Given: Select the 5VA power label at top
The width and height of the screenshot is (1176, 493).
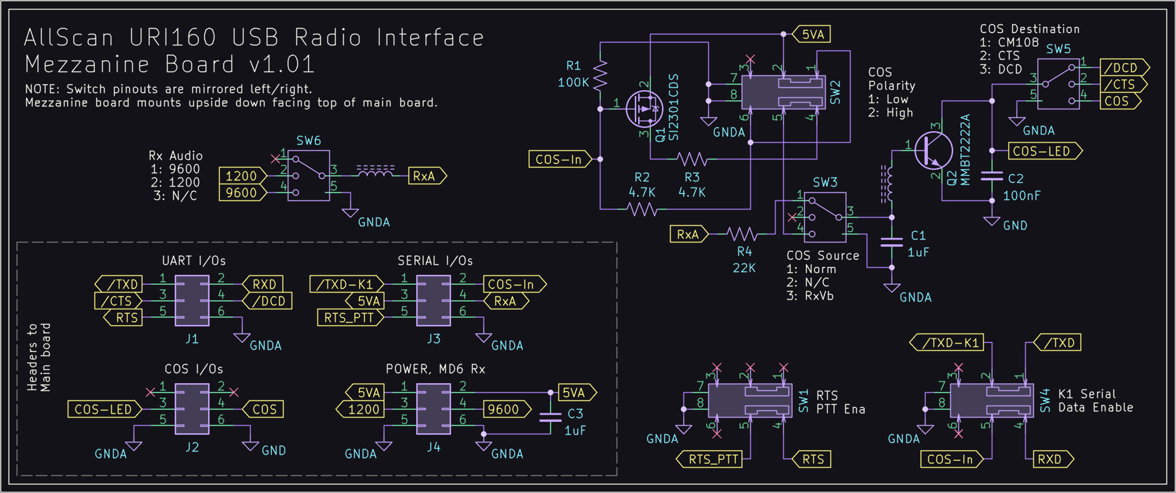Looking at the screenshot, I should 813,35.
